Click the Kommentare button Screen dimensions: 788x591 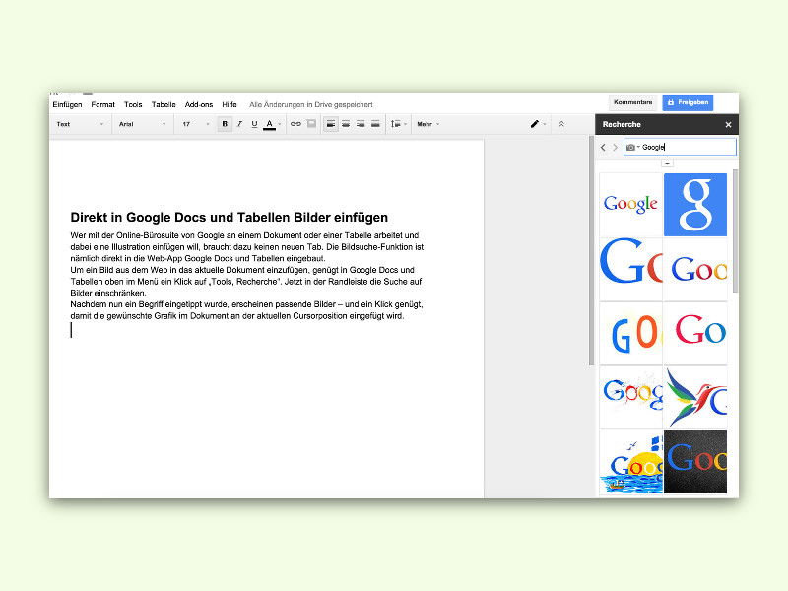pyautogui.click(x=632, y=102)
